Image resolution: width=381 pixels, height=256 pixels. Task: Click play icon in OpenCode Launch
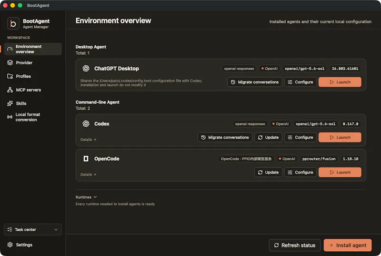(x=332, y=173)
